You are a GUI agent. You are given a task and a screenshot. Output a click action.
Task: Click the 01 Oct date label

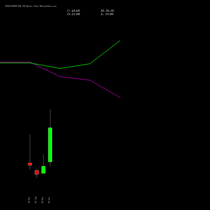(49, 200)
